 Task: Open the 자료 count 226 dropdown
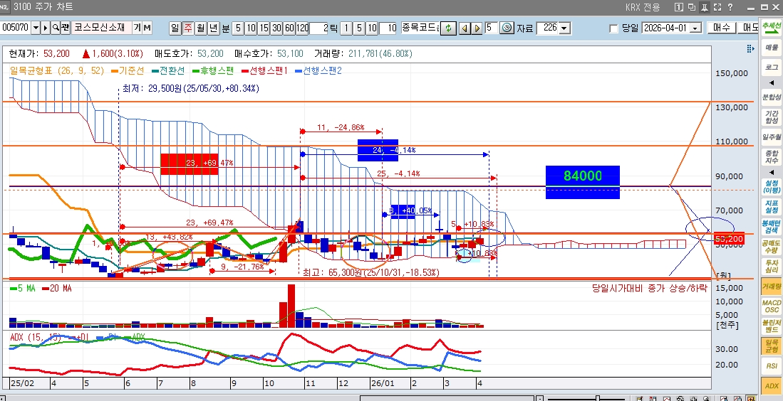(x=565, y=28)
